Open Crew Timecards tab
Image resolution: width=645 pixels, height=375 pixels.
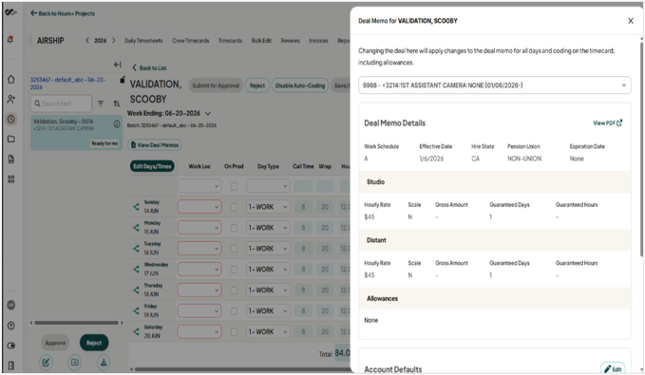190,40
